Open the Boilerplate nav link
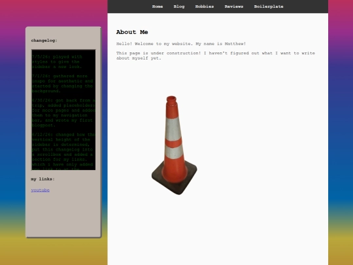The width and height of the screenshot is (353, 265). (269, 7)
